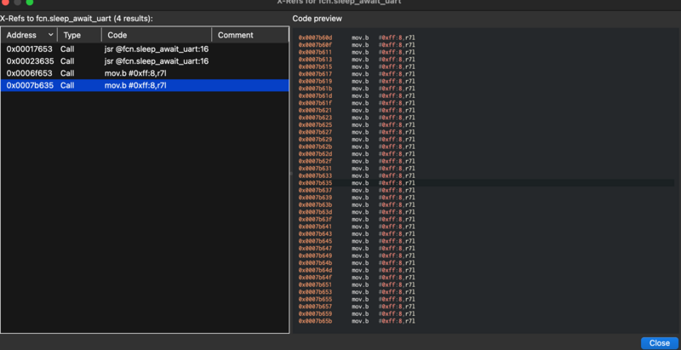Click address 0x0007b61d in code preview
Screen dimensions: 681x350
coord(315,95)
